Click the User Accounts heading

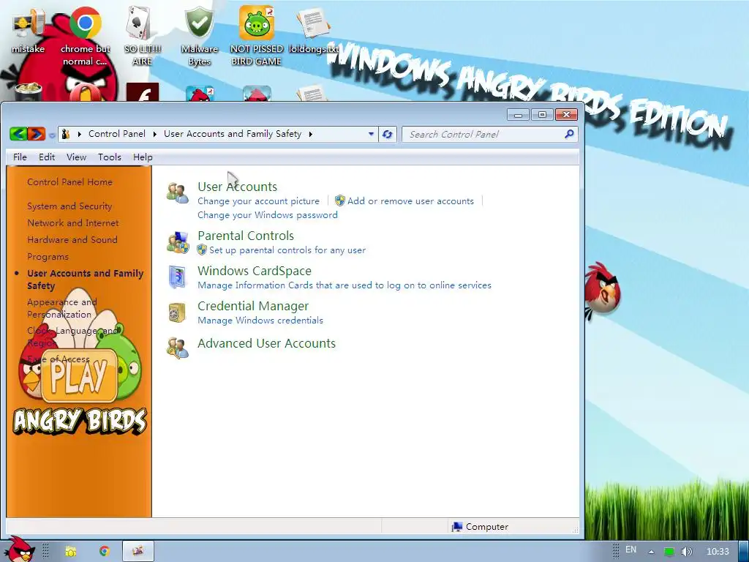pyautogui.click(x=238, y=187)
